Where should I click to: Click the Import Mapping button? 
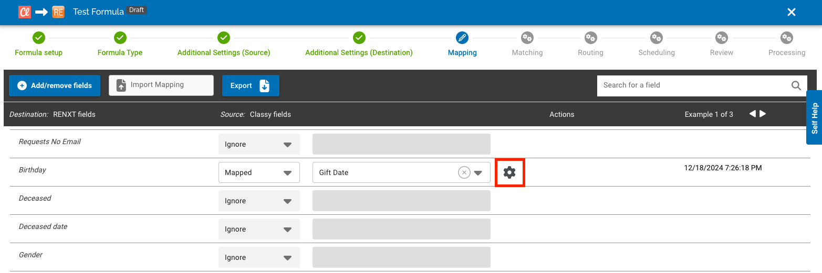(x=161, y=85)
